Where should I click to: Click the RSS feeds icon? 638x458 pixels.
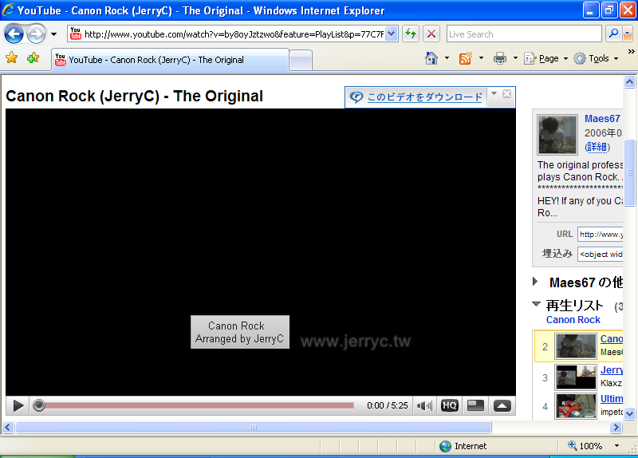pyautogui.click(x=465, y=58)
